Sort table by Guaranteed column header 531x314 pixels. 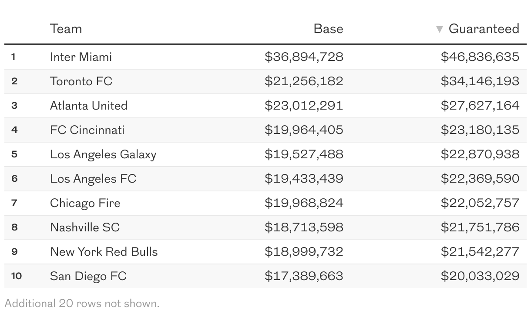click(484, 29)
